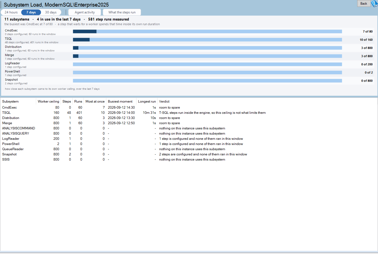Click the PowerShell chart label

pyautogui.click(x=12, y=71)
